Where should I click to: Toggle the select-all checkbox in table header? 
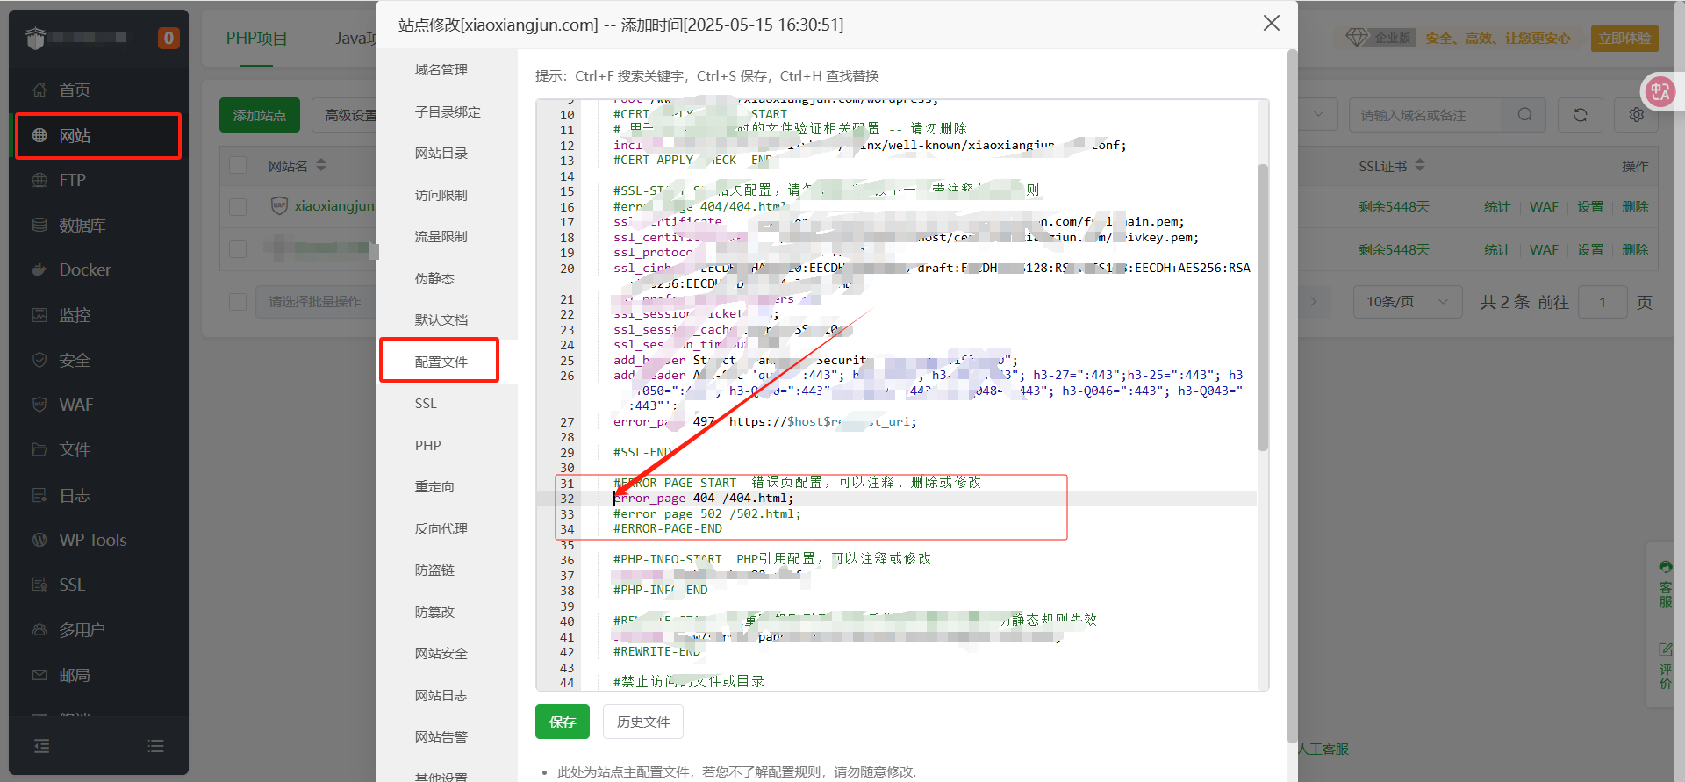pyautogui.click(x=238, y=166)
